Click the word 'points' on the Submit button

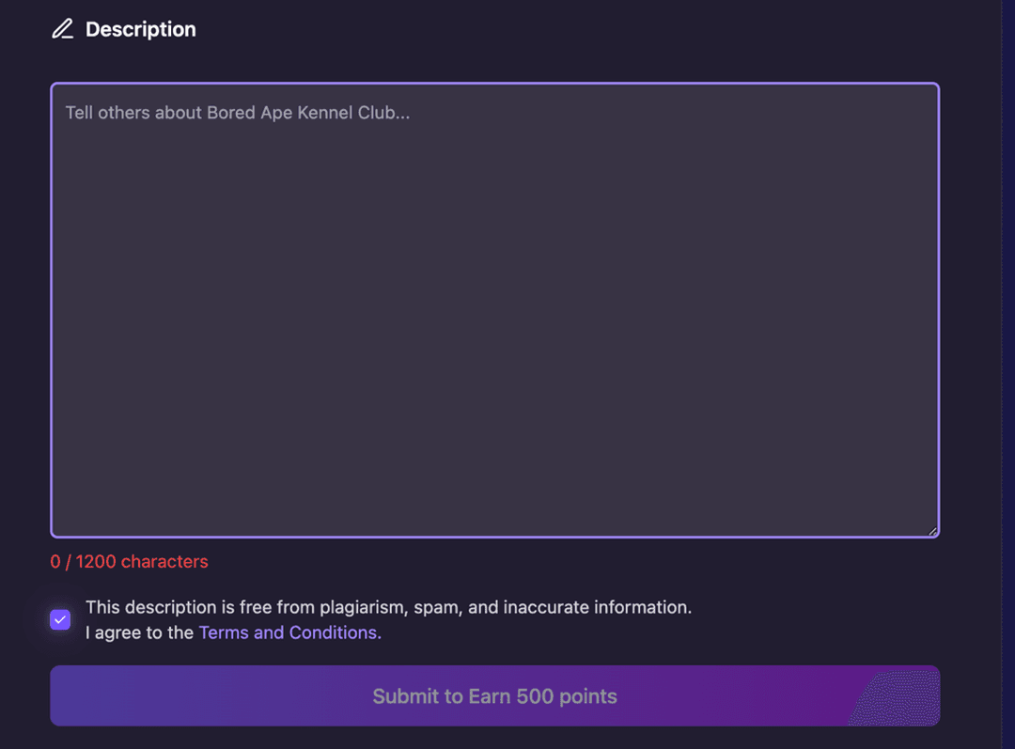coord(587,696)
